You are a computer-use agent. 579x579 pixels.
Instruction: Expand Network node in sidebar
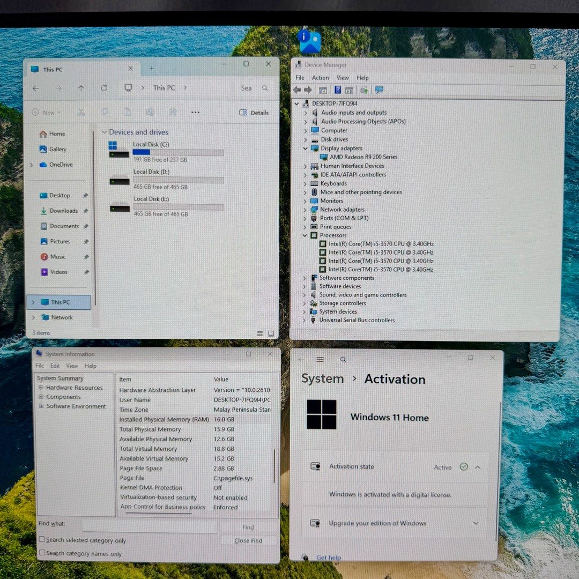[x=34, y=317]
